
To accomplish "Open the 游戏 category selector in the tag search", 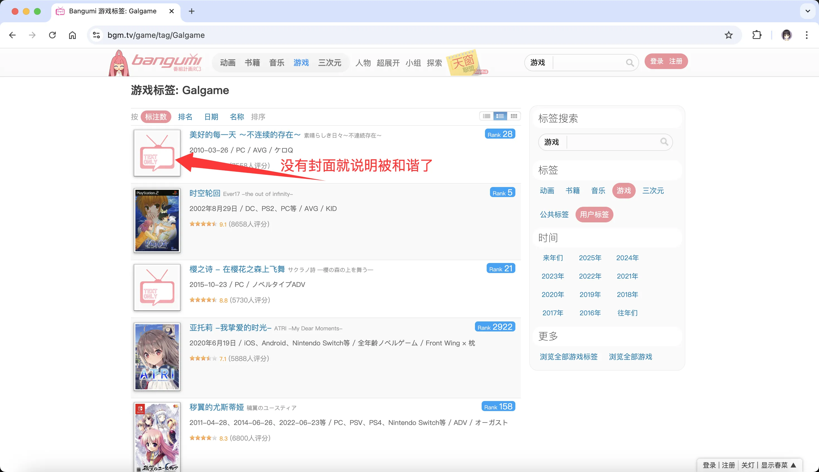I will coord(552,142).
